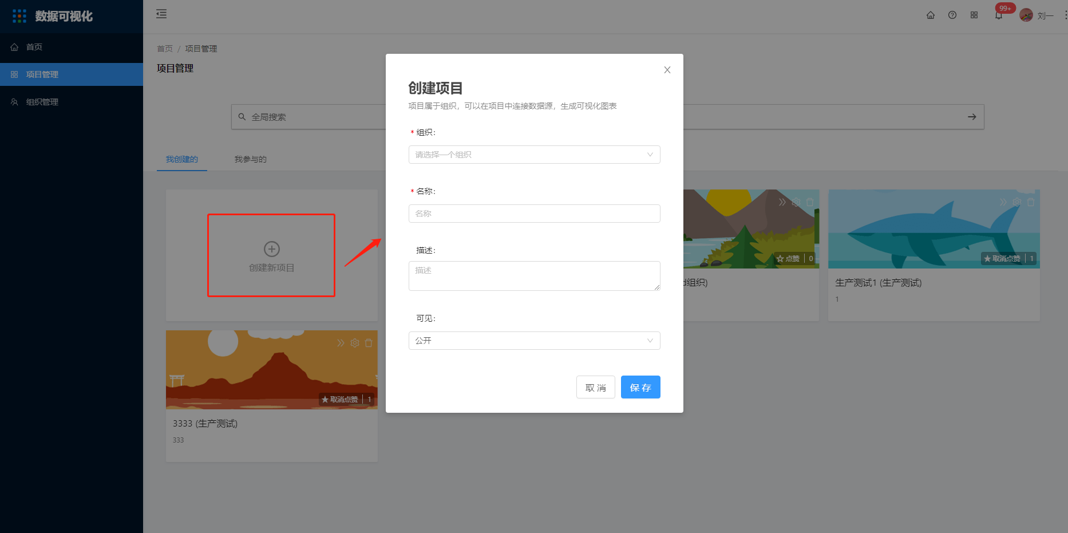
Task: Open 3333 project thumbnail image
Action: point(271,370)
